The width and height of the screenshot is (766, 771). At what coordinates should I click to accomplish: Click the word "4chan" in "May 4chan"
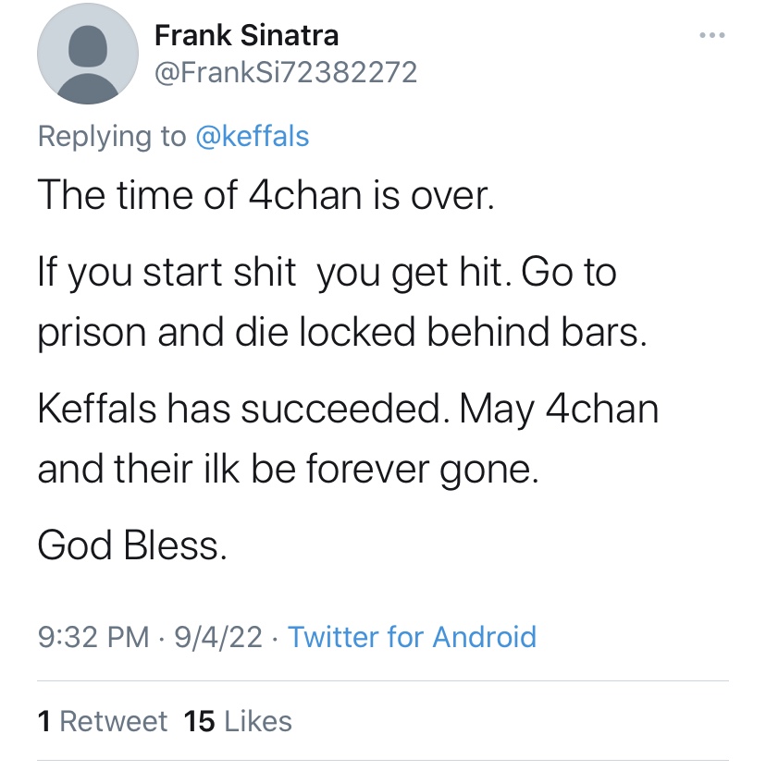pyautogui.click(x=601, y=410)
